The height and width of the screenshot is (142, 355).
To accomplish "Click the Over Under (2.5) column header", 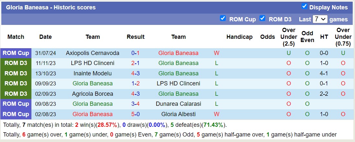I will tap(289, 37).
